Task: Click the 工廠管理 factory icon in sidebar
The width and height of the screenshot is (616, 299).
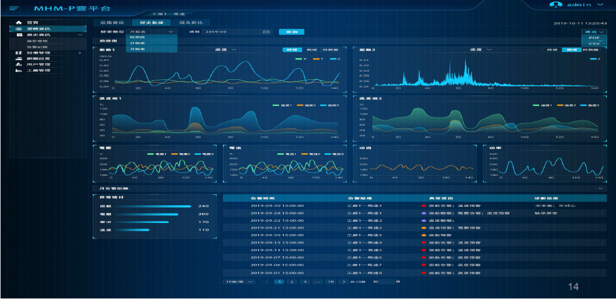Action: pyautogui.click(x=18, y=70)
